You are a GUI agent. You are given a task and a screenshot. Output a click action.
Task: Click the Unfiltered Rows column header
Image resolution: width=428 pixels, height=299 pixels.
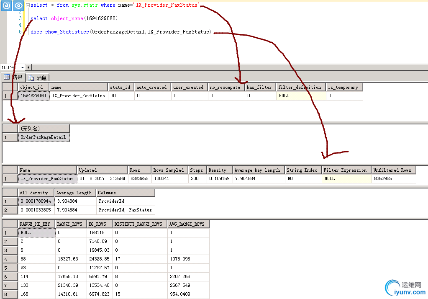[394, 170]
